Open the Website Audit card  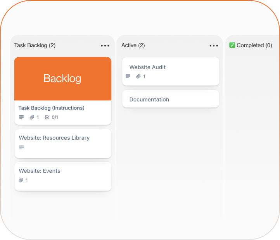[x=147, y=67]
